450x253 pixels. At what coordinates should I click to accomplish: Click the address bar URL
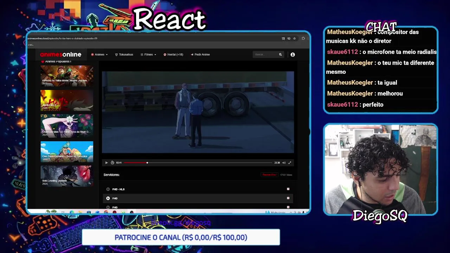[x=62, y=38]
